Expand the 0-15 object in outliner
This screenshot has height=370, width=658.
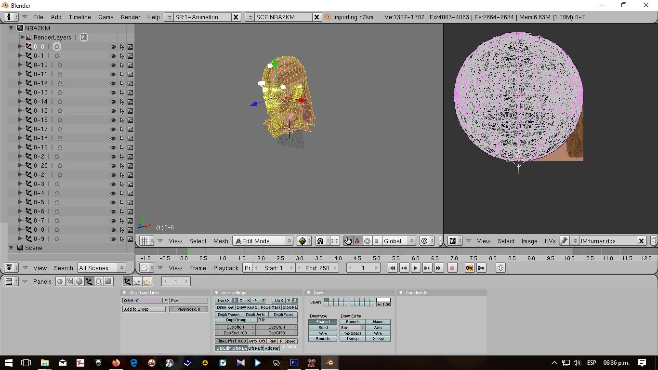point(20,111)
